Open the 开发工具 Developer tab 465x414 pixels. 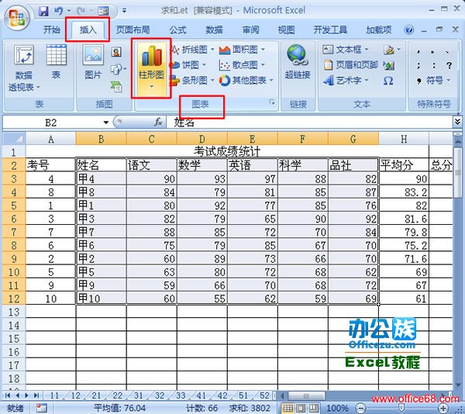pos(330,29)
